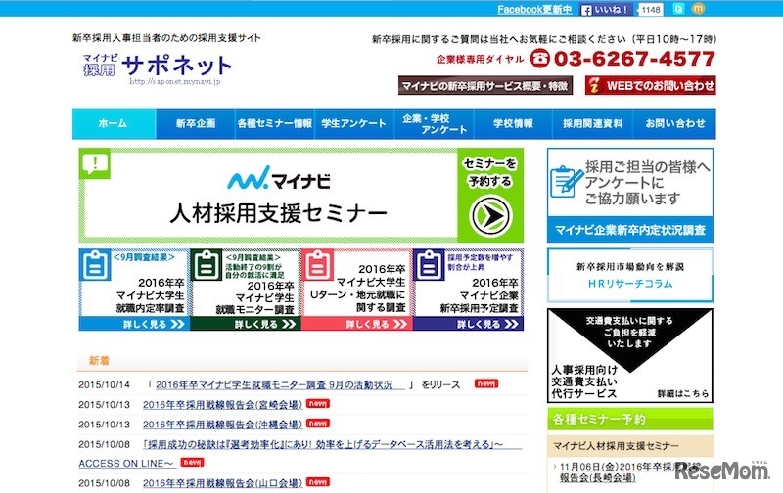Screen dimensions: 783x493
Task: Select the ホーム navigation tab
Action: point(114,124)
